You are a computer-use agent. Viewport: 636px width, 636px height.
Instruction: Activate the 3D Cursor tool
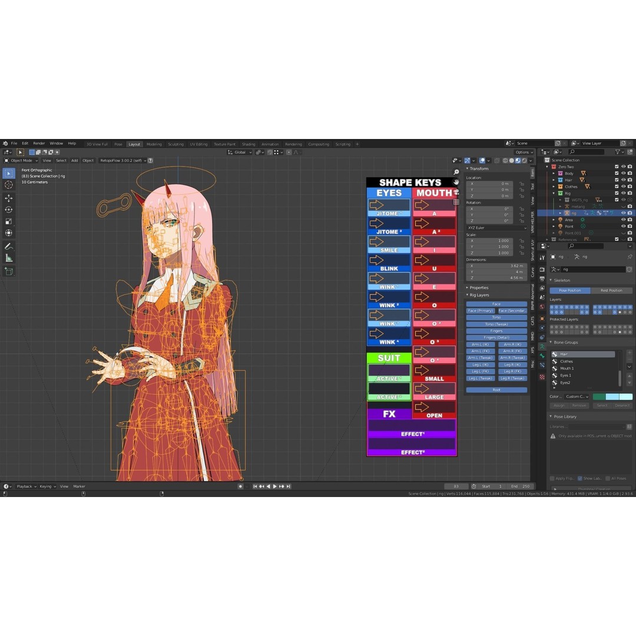tap(8, 185)
